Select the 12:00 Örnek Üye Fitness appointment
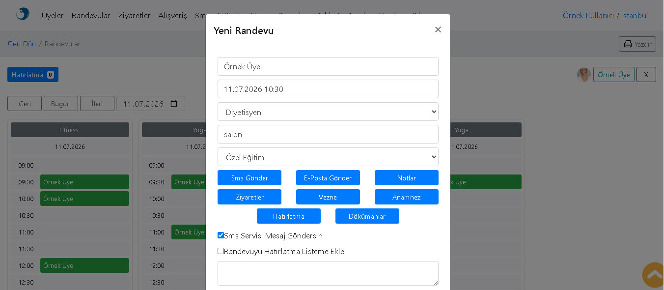The width and height of the screenshot is (664, 290). pyautogui.click(x=84, y=265)
